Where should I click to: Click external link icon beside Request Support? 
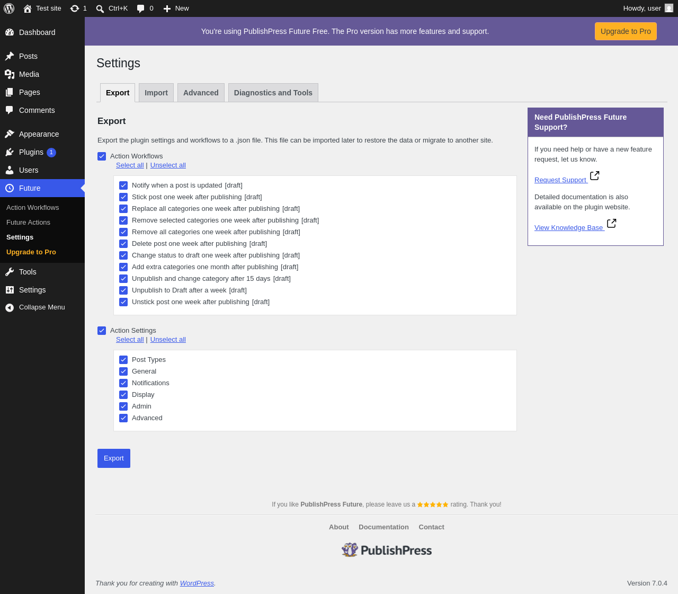[595, 175]
